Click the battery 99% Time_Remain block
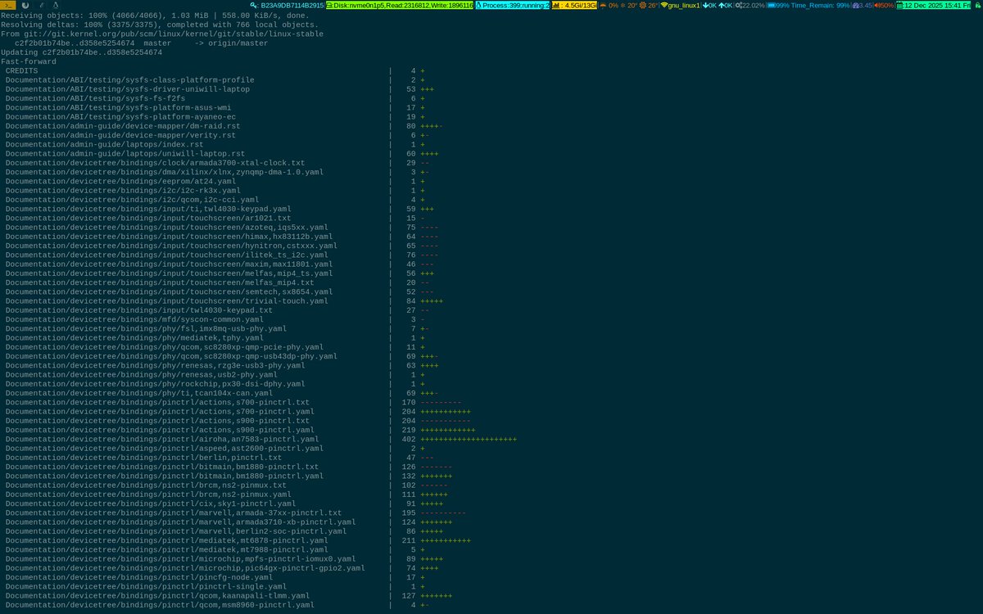Screen dimensions: 983x614 click(x=809, y=5)
